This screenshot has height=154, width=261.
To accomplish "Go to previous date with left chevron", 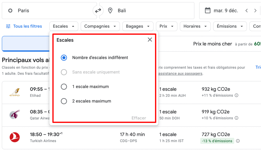I will (x=246, y=11).
